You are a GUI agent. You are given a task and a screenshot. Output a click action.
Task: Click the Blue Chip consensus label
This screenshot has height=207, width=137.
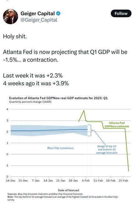point(60,148)
